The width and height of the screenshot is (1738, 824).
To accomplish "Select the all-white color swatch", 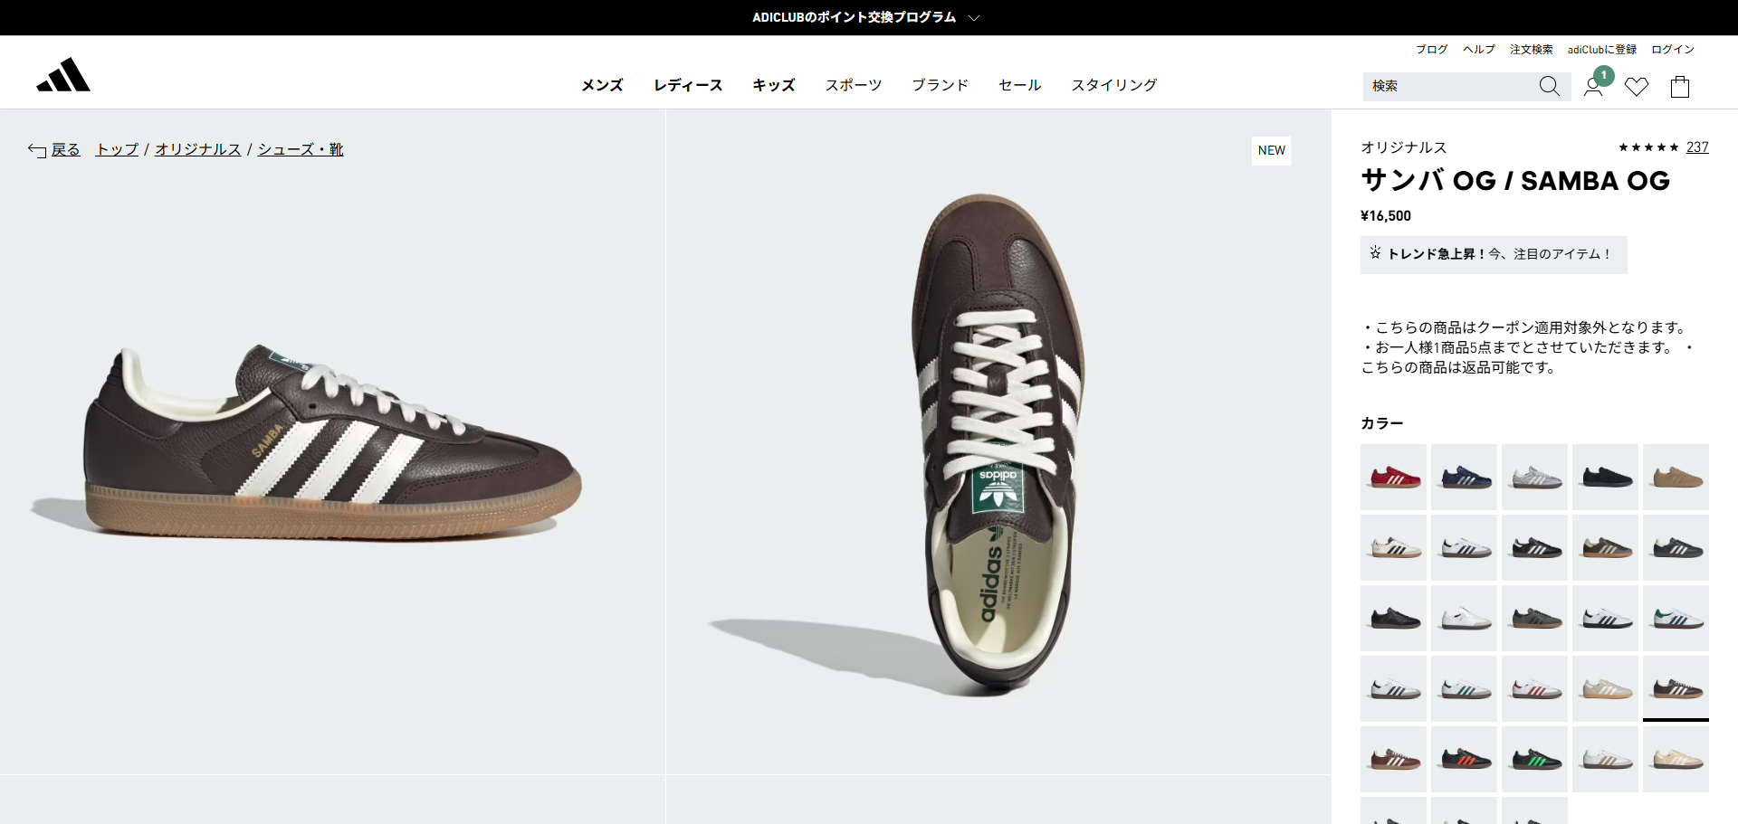I will pos(1464,618).
